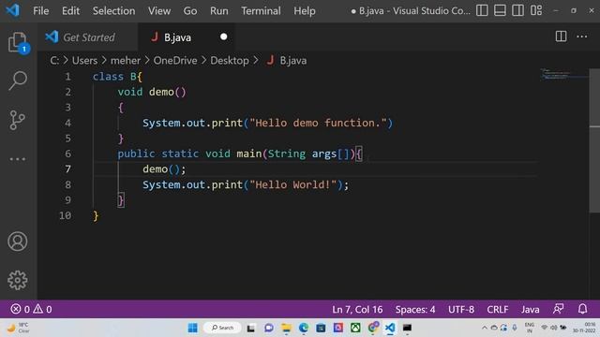Screen dimensions: 600x337
Task: Click line number 1 in gutter
Action: (x=67, y=77)
